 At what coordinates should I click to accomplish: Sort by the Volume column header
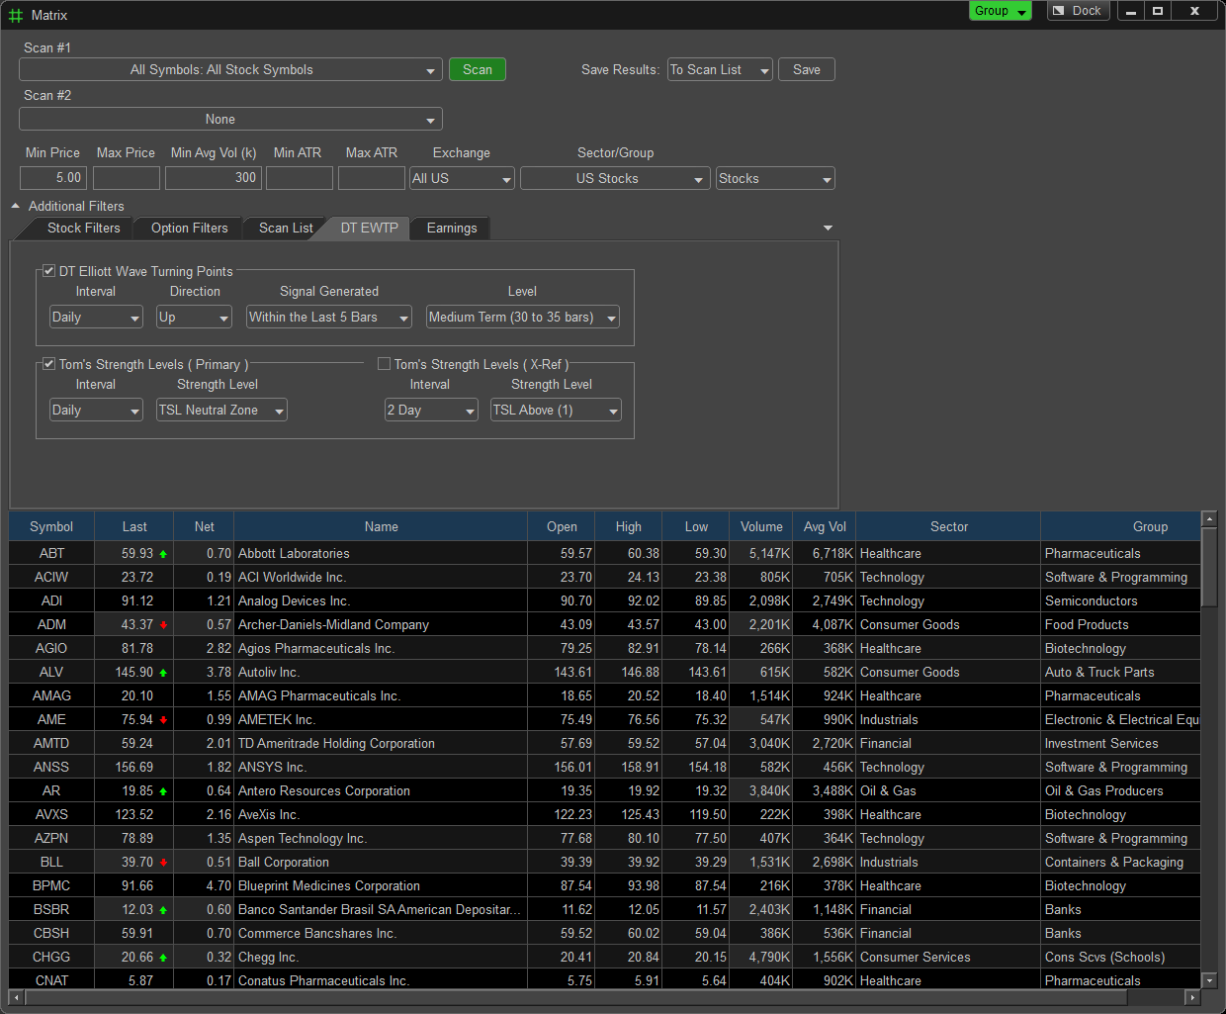pyautogui.click(x=761, y=527)
